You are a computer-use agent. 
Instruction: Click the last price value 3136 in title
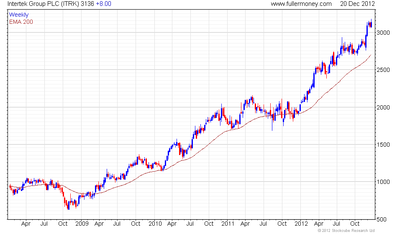point(87,4)
